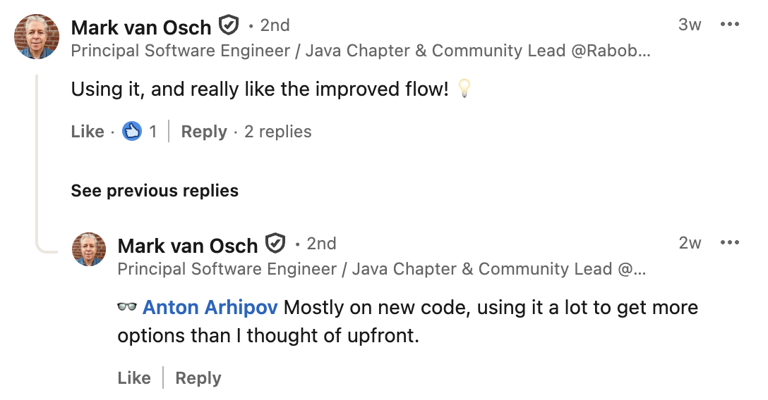Screen dimensions: 768x400
Task: Click the thumbs-up reaction icon
Action: [132, 132]
